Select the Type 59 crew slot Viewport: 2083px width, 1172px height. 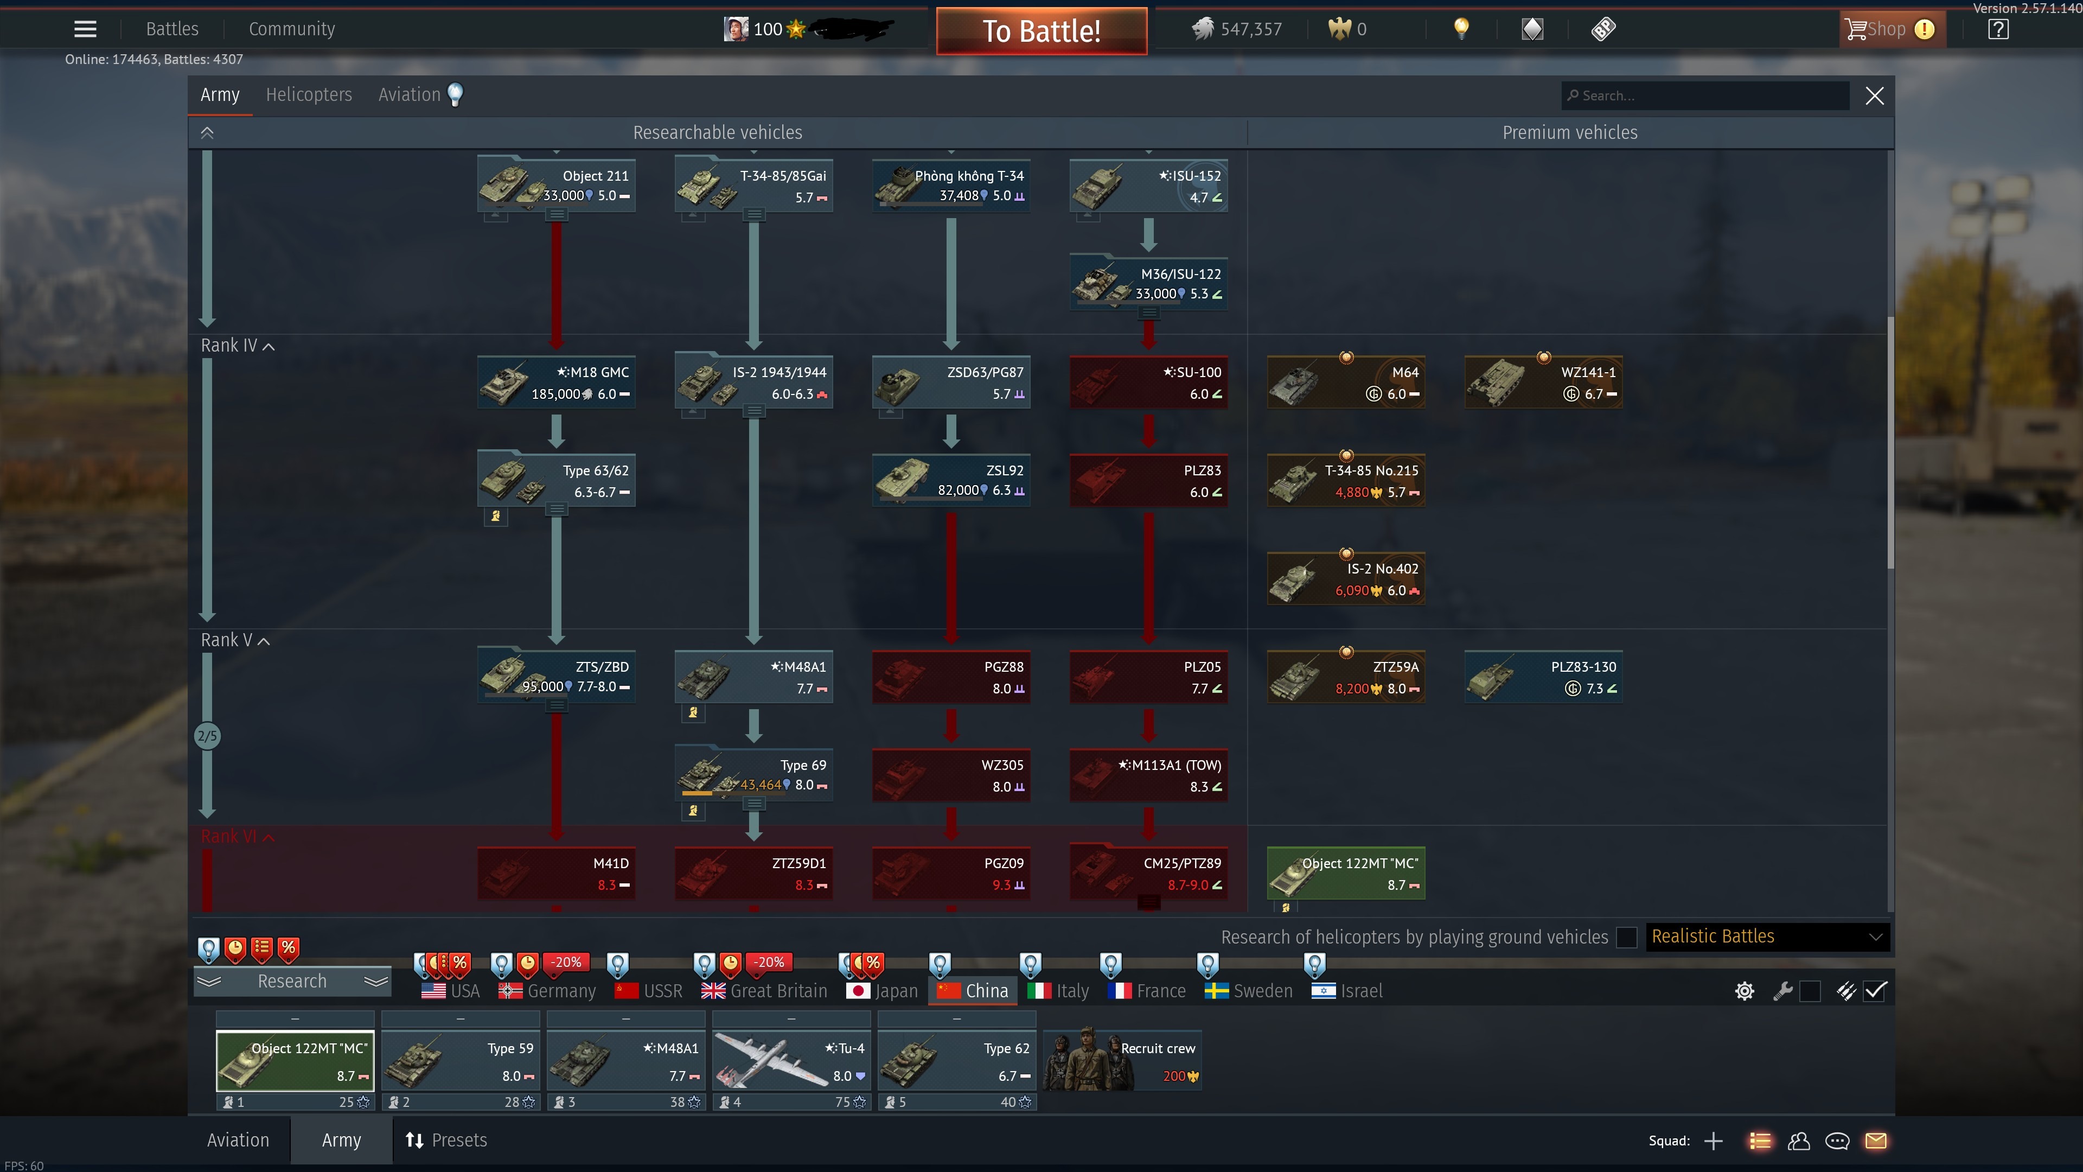[x=460, y=1061]
